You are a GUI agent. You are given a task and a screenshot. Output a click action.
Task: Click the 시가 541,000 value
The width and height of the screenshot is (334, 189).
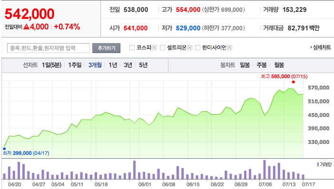pyautogui.click(x=136, y=28)
